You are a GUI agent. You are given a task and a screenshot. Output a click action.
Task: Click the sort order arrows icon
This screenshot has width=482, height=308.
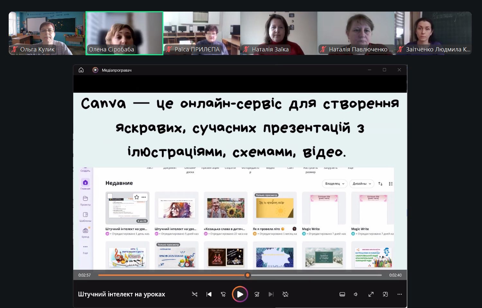380,184
